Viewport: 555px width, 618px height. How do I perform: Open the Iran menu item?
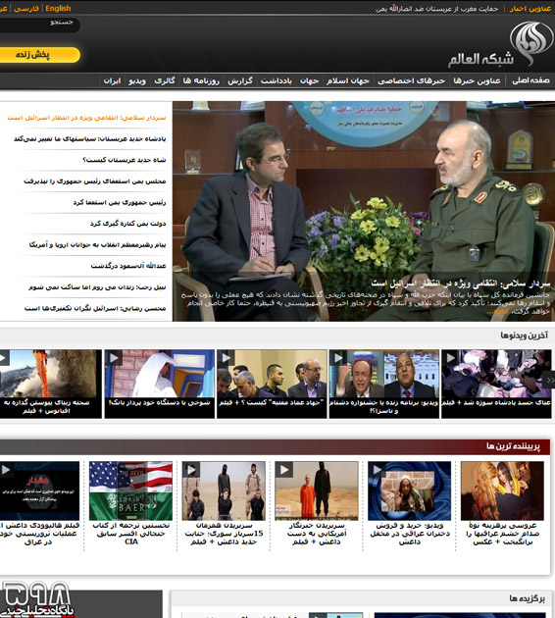point(112,80)
